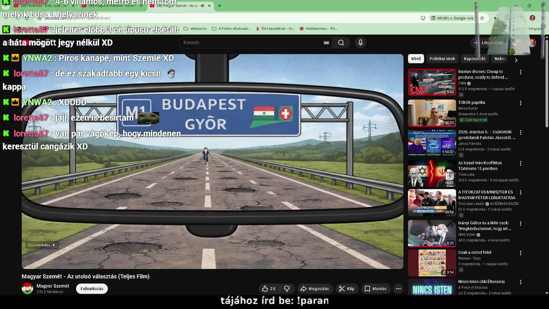Open a new browser tab with the plus button
Image resolution: width=549 pixels, height=309 pixels.
(x=220, y=6)
